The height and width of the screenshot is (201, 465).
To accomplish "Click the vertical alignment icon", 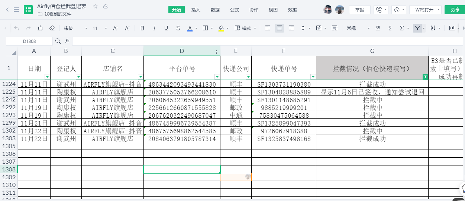I will point(303,28).
